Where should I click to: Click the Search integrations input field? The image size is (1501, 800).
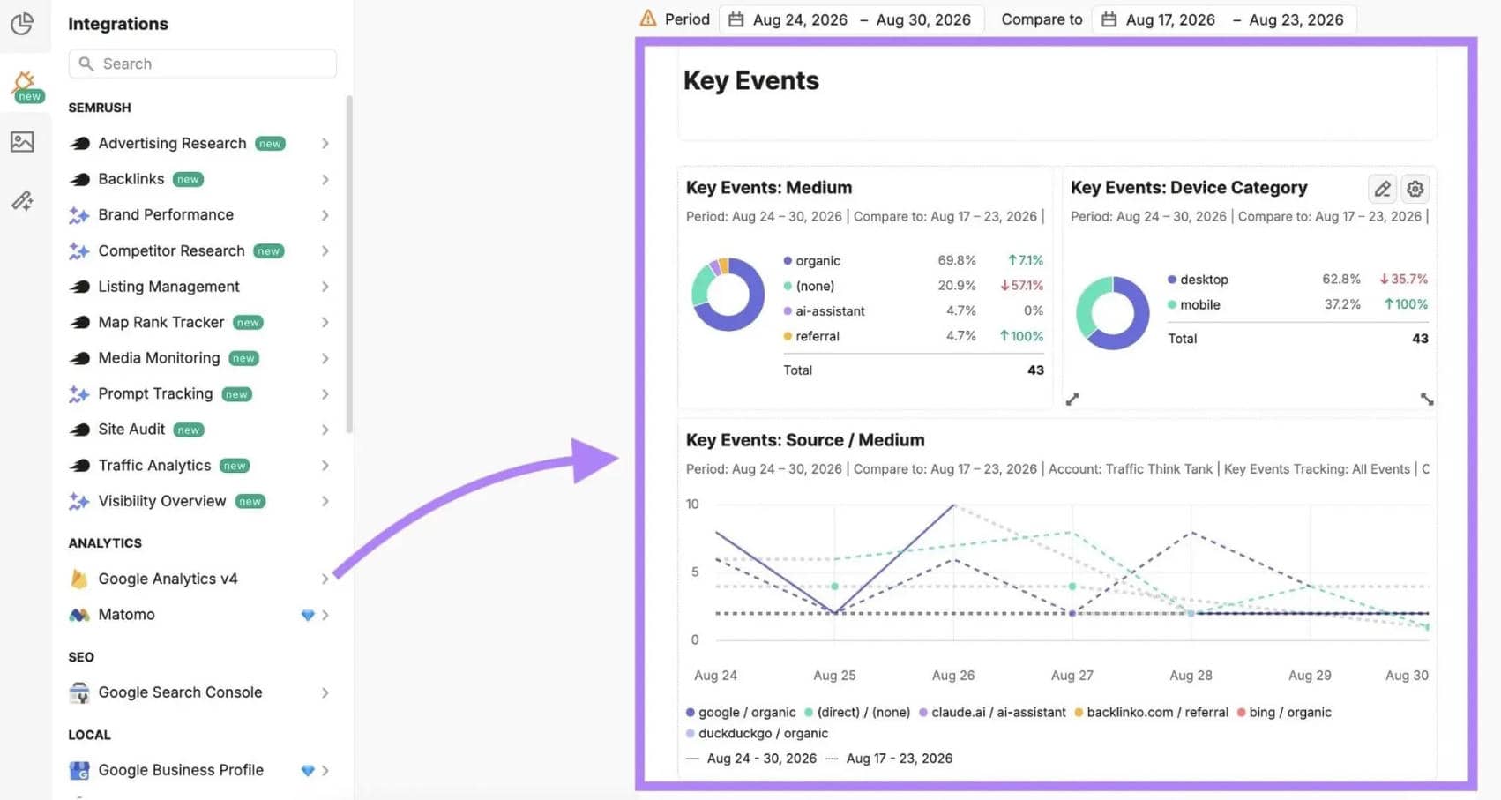[202, 64]
